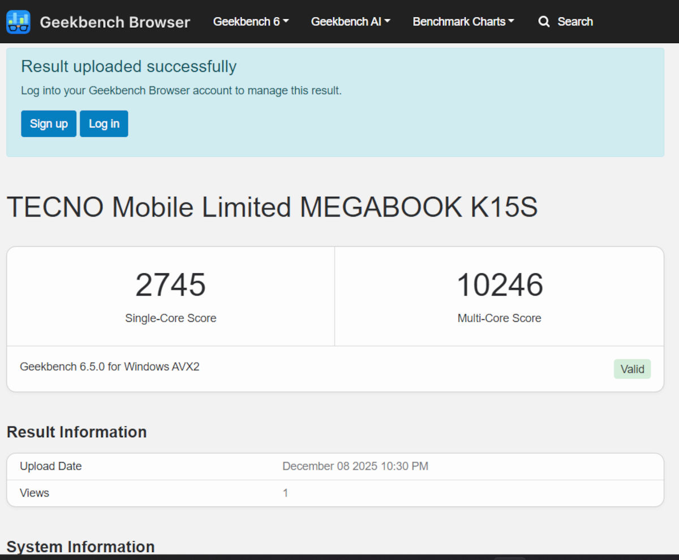The image size is (679, 560).
Task: Click the Geekbench 6.5.0 for Windows AVX2 text
Action: coord(109,367)
